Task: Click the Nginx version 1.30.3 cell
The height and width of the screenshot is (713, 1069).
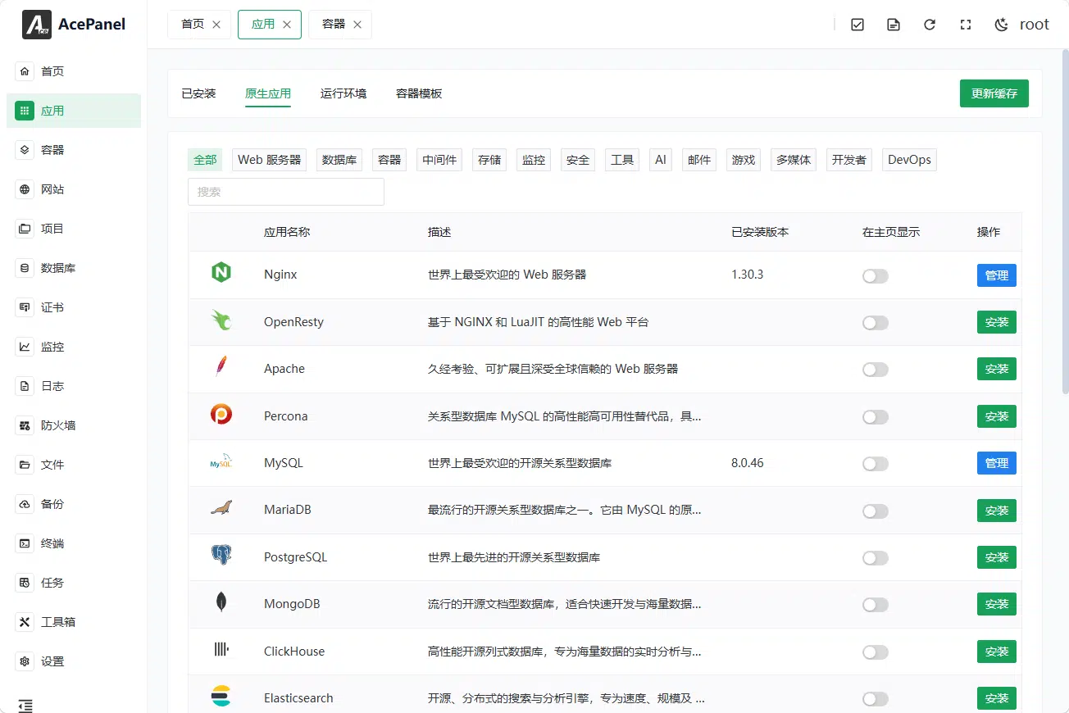Action: (x=748, y=275)
